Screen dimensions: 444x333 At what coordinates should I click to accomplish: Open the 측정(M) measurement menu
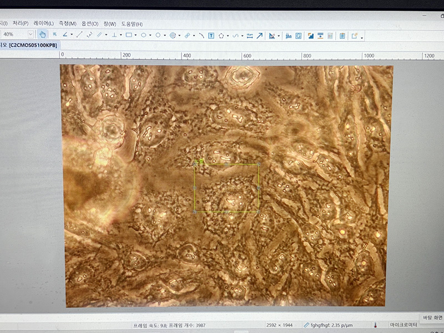pyautogui.click(x=67, y=24)
